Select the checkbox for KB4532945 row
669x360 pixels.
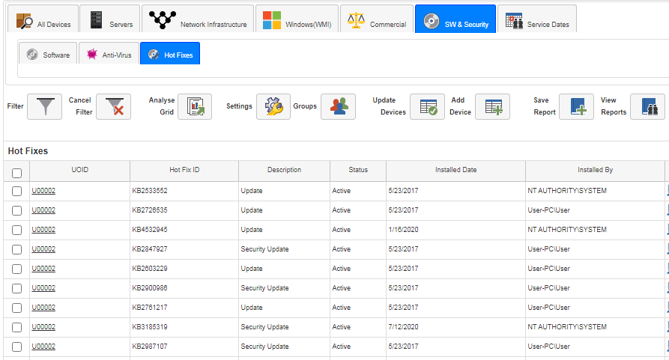16,230
